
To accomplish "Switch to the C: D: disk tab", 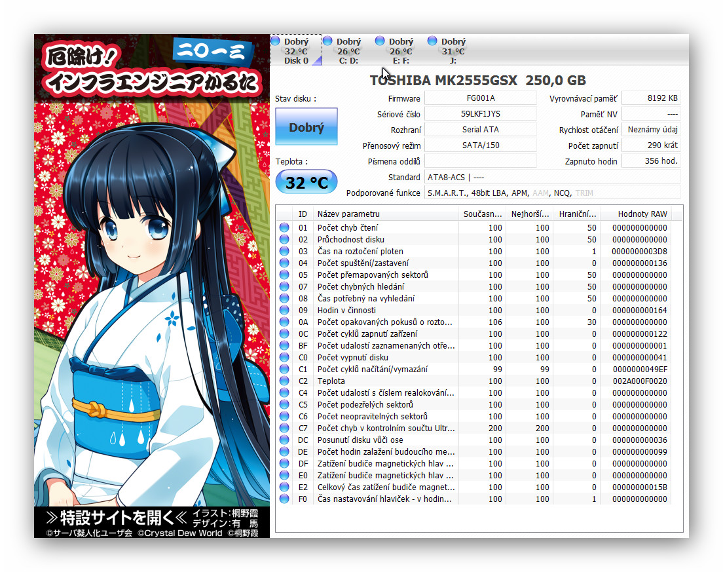I will point(348,50).
